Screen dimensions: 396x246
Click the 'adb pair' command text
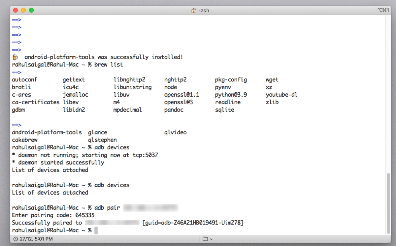[x=107, y=208]
